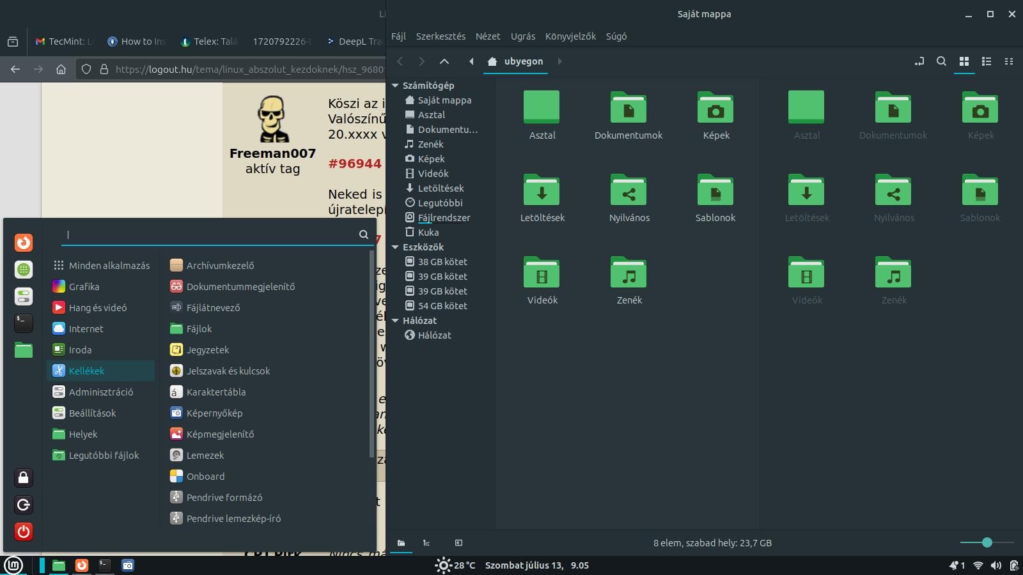The height and width of the screenshot is (575, 1023).
Task: Click the forward arrow in file manager
Action: pos(421,61)
